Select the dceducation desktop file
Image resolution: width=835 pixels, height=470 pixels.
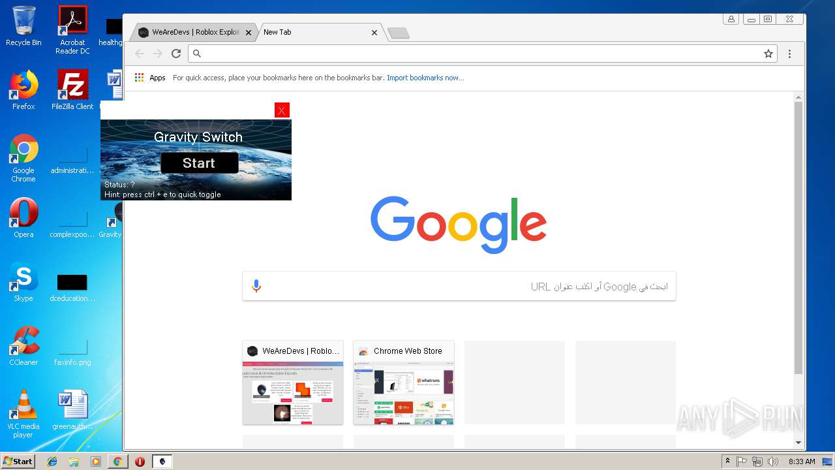click(x=72, y=287)
